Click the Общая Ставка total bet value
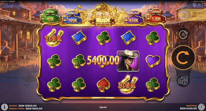The image size is (206, 111). click(x=34, y=109)
